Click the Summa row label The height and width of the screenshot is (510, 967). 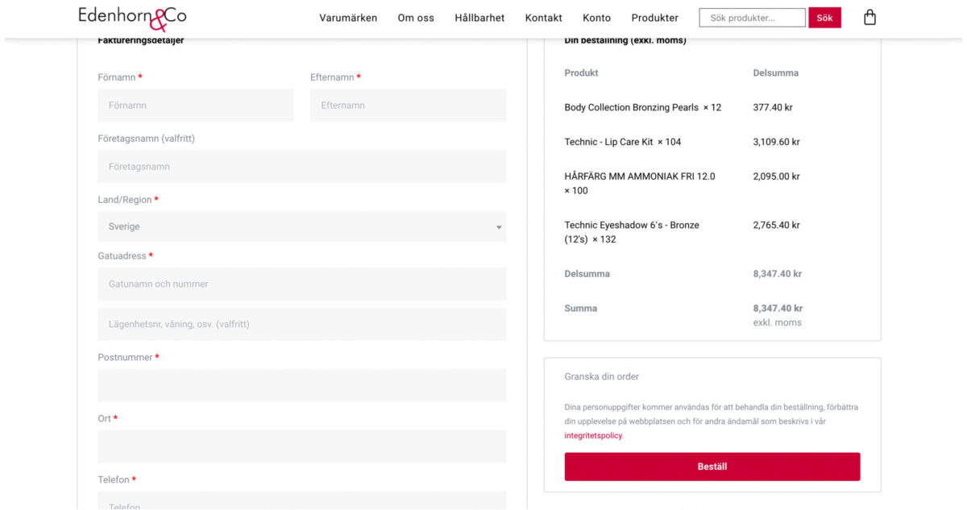click(x=581, y=309)
